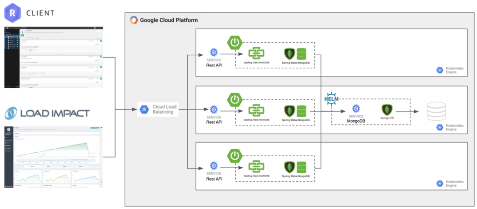
Task: Open the Client app screenshot thumbnail
Action: pyautogui.click(x=54, y=57)
